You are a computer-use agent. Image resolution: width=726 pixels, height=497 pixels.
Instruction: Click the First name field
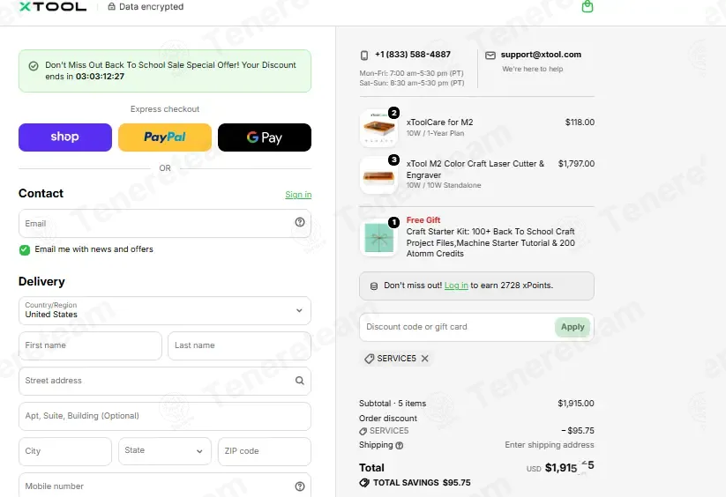click(90, 345)
